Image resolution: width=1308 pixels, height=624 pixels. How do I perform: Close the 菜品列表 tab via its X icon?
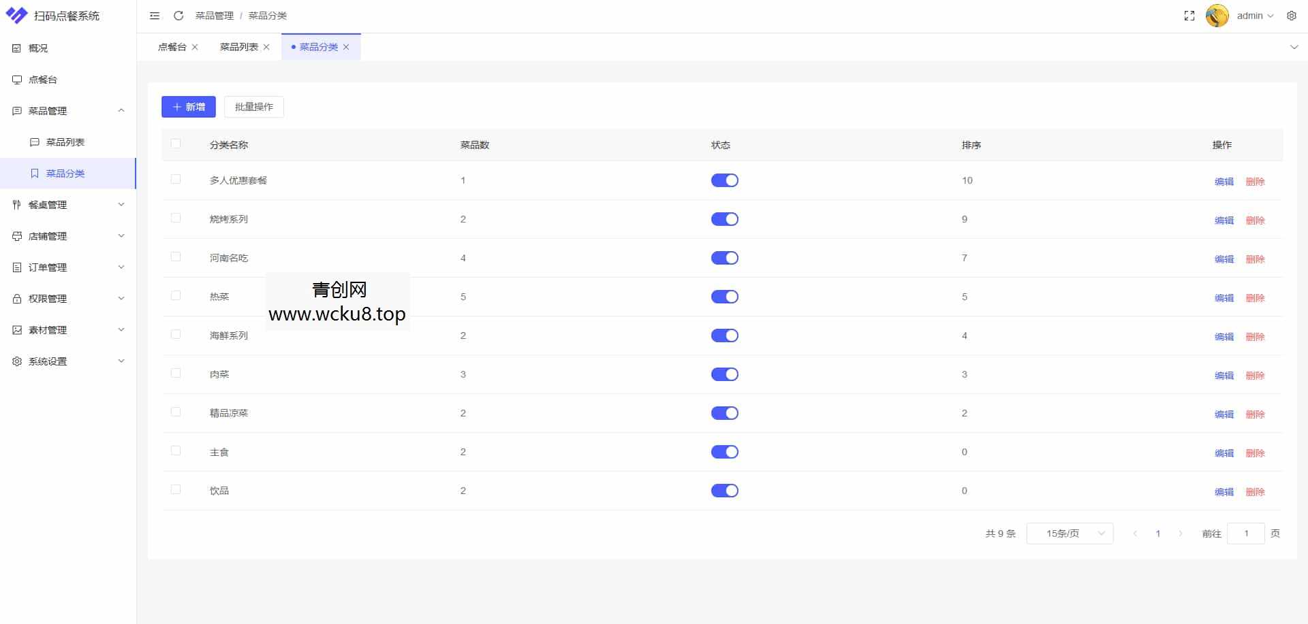(266, 47)
